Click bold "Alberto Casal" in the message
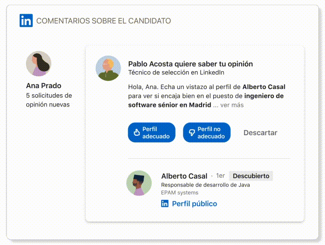This screenshot has width=325, height=245. pos(264,87)
